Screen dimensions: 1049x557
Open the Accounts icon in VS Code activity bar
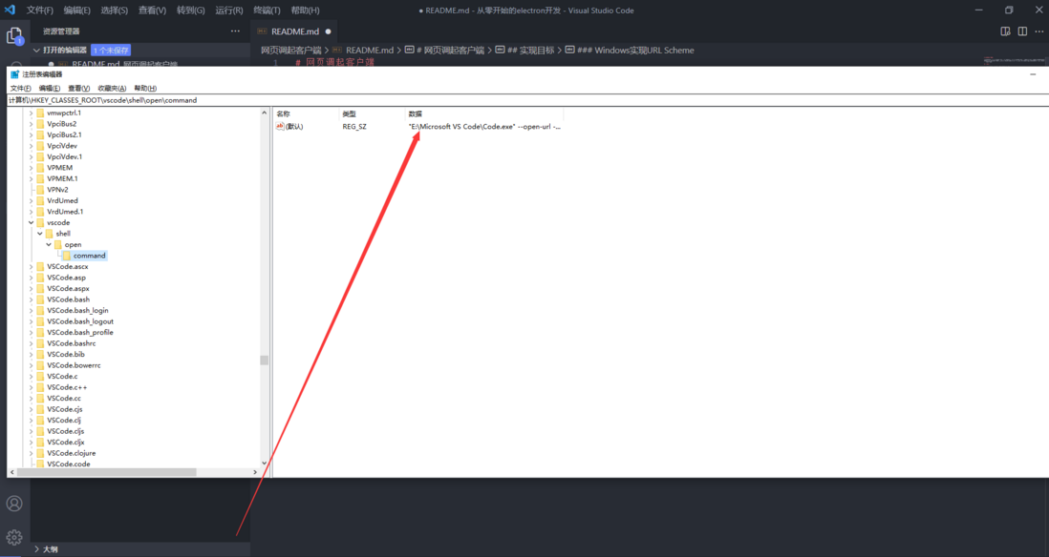click(x=14, y=504)
